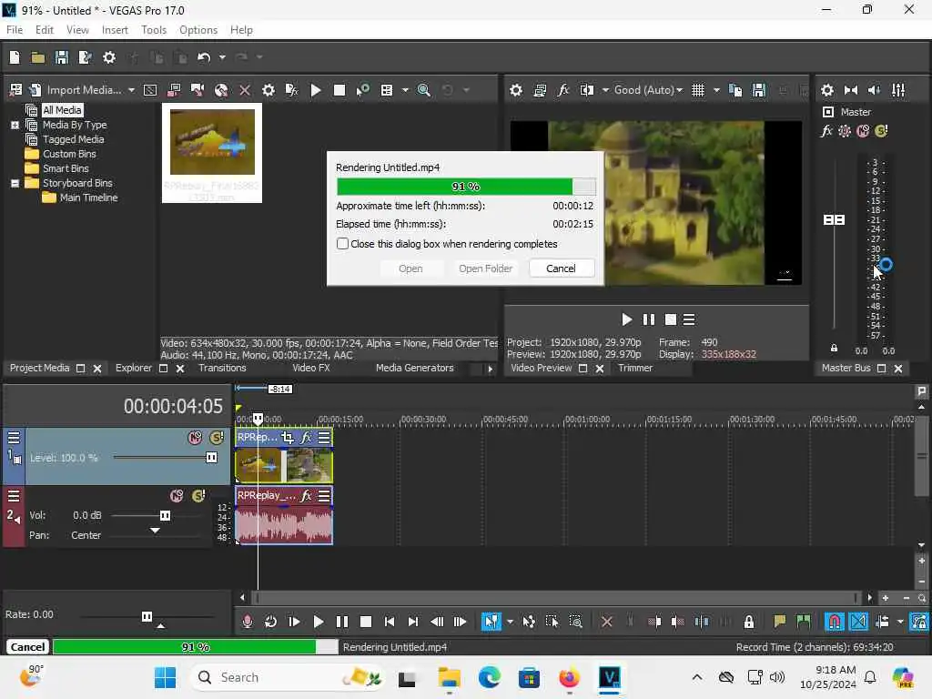Open the Import Media dropdown arrow
The width and height of the screenshot is (932, 699).
(131, 90)
